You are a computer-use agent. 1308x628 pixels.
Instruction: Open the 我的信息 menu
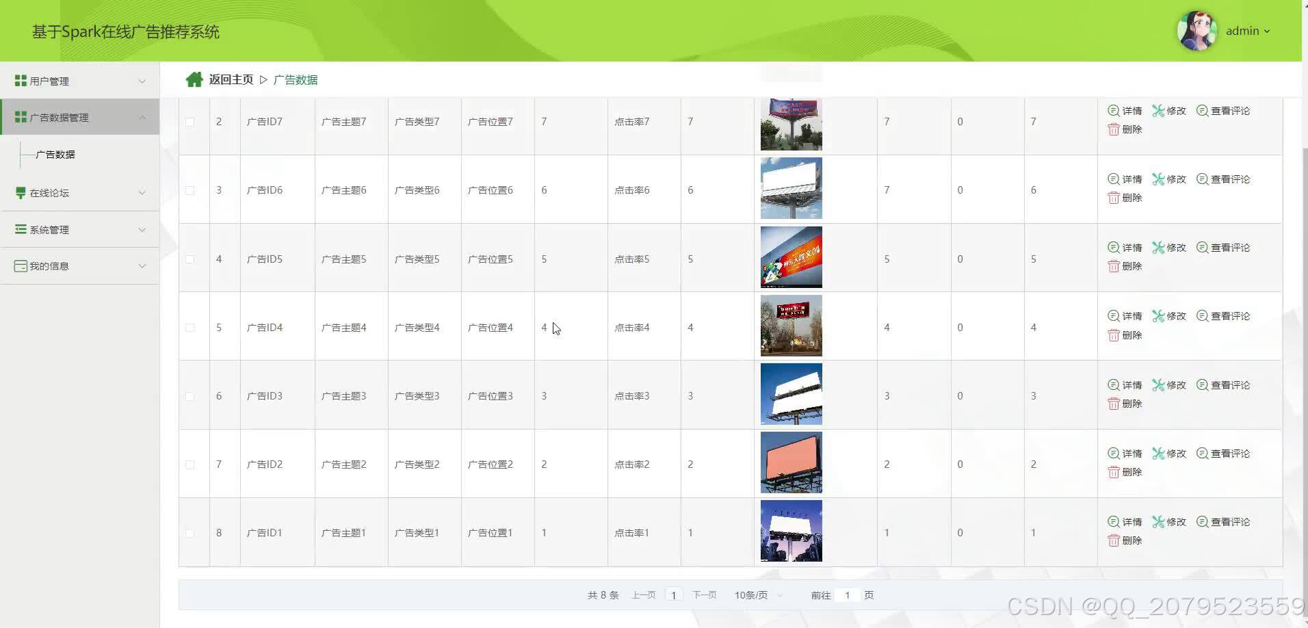point(48,265)
